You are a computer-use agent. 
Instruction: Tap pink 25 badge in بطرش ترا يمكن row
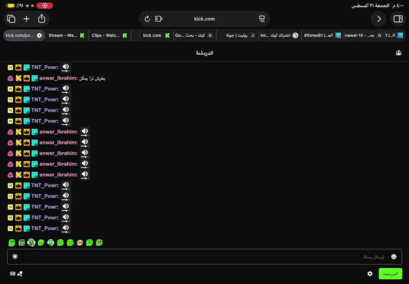[10, 78]
